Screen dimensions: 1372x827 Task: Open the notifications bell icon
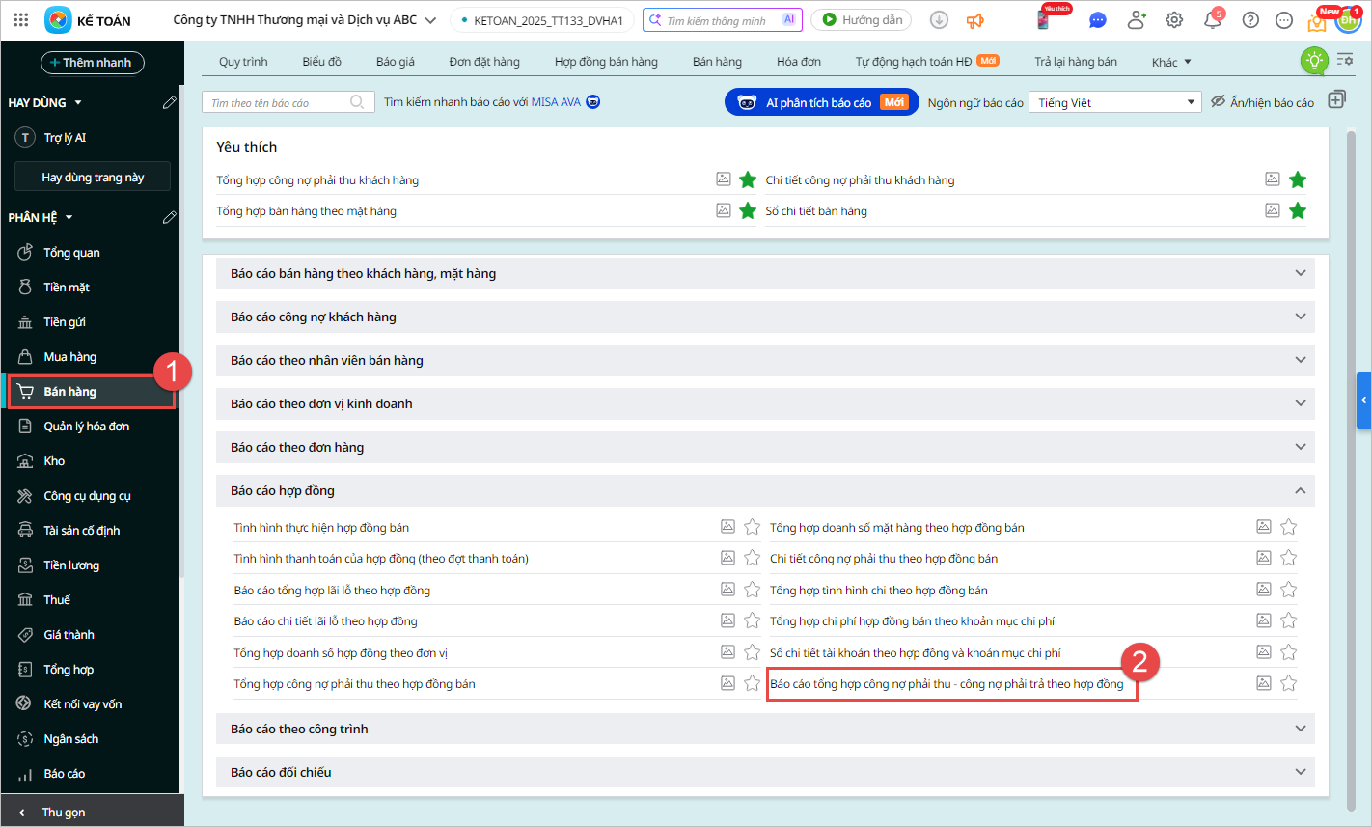pos(1212,20)
